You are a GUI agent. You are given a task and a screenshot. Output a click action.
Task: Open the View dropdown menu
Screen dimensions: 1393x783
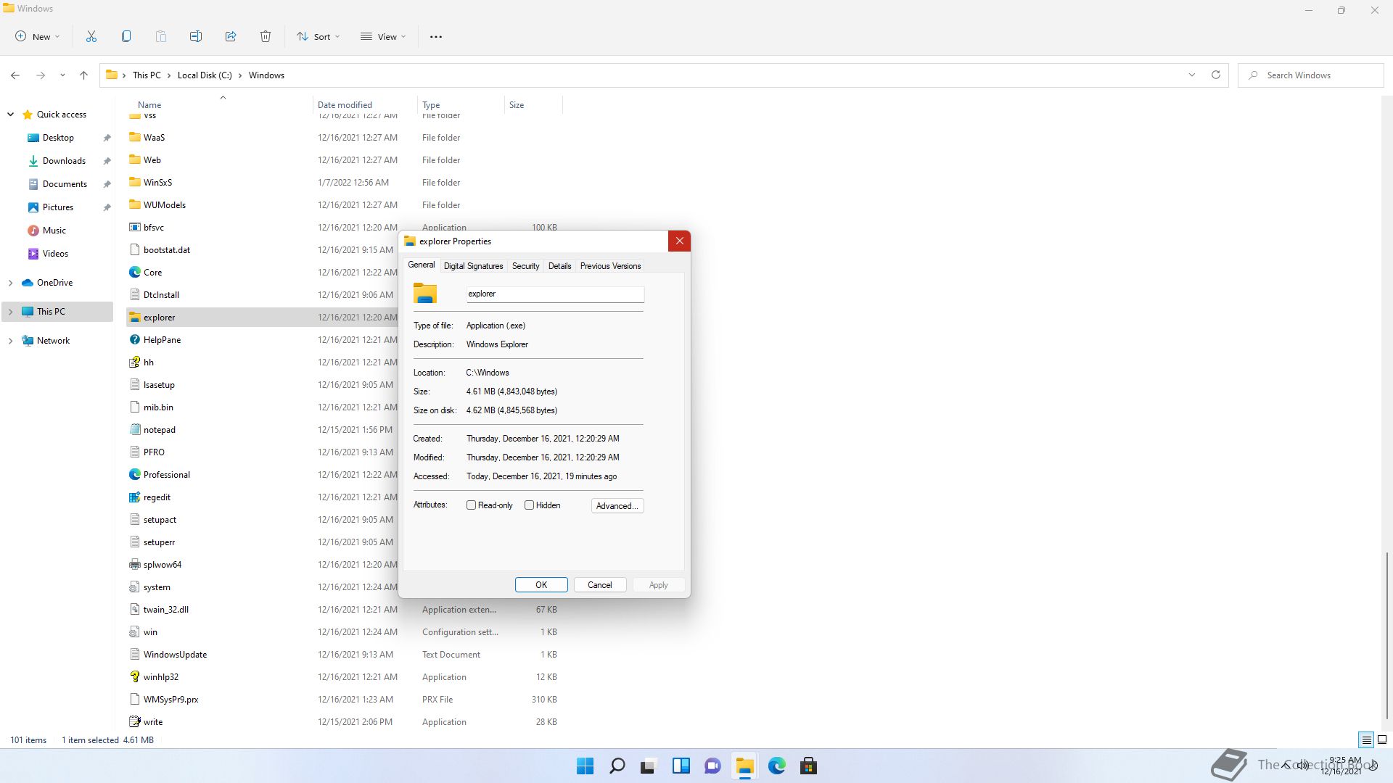coord(384,36)
